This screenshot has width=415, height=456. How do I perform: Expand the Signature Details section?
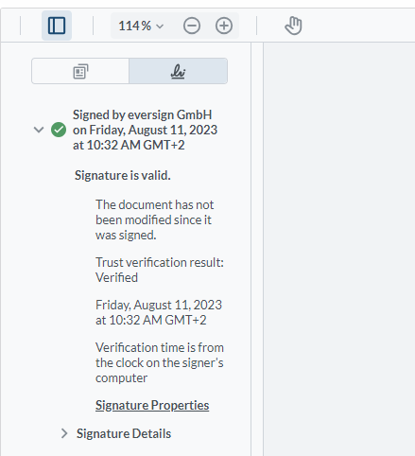(64, 433)
